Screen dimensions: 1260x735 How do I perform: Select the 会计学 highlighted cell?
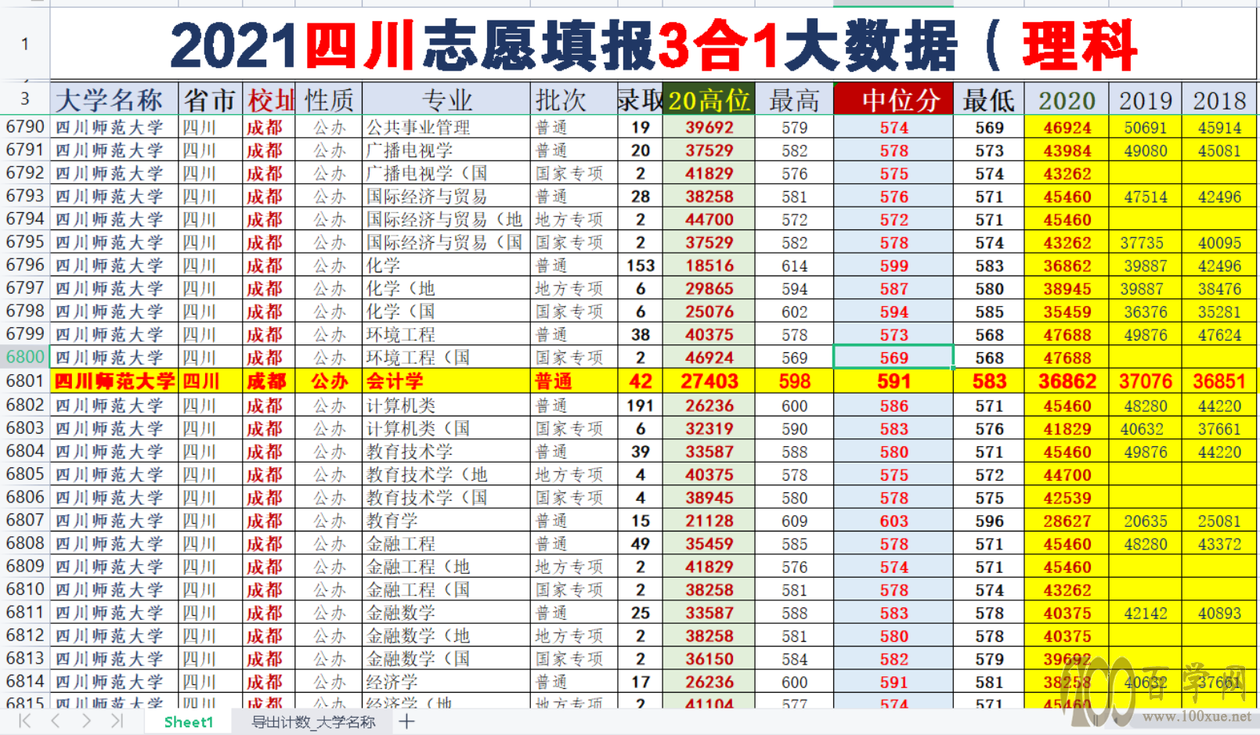click(x=446, y=381)
